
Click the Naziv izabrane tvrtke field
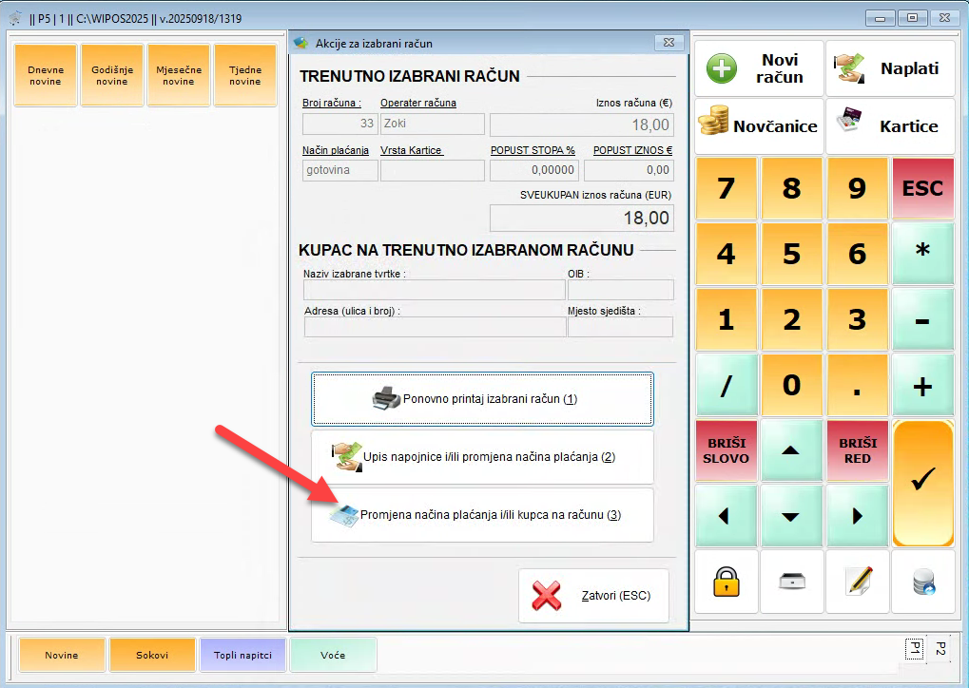pos(433,290)
